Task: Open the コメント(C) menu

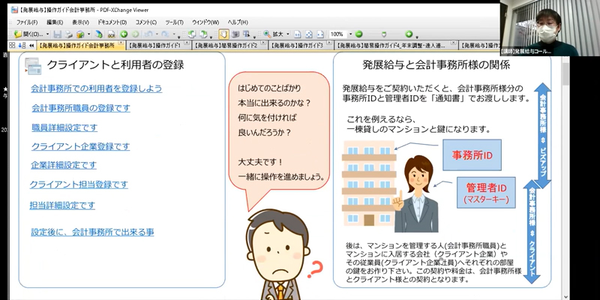Action: (146, 22)
